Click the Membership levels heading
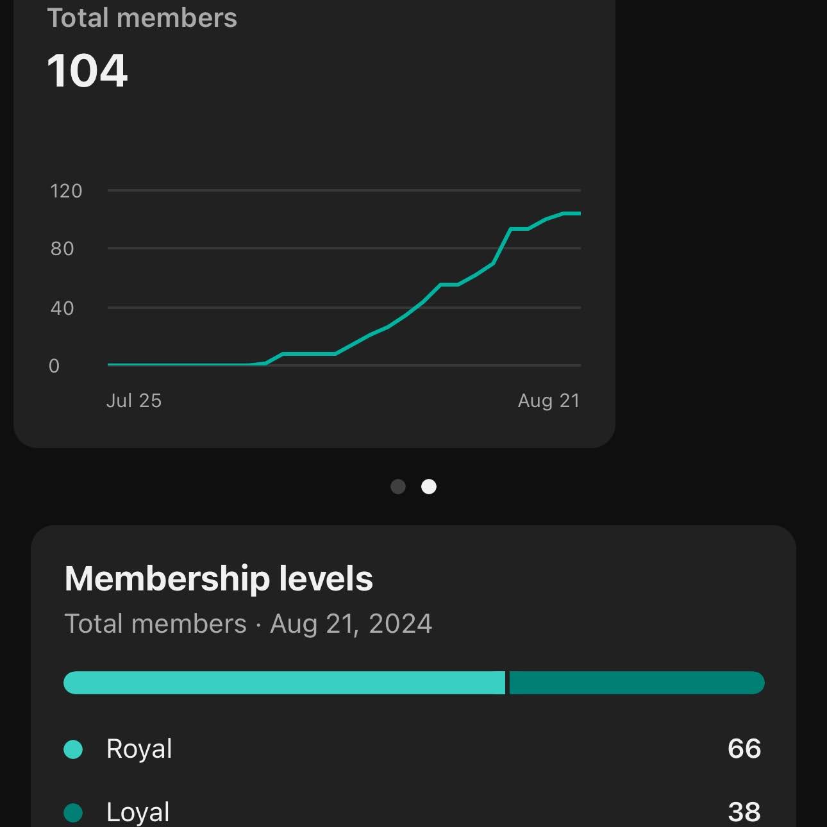 click(219, 578)
